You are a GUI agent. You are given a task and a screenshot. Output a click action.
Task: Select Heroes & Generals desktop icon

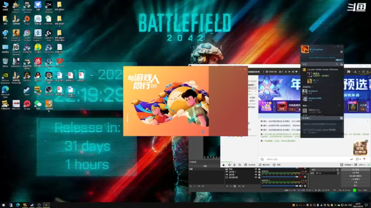(x=16, y=49)
